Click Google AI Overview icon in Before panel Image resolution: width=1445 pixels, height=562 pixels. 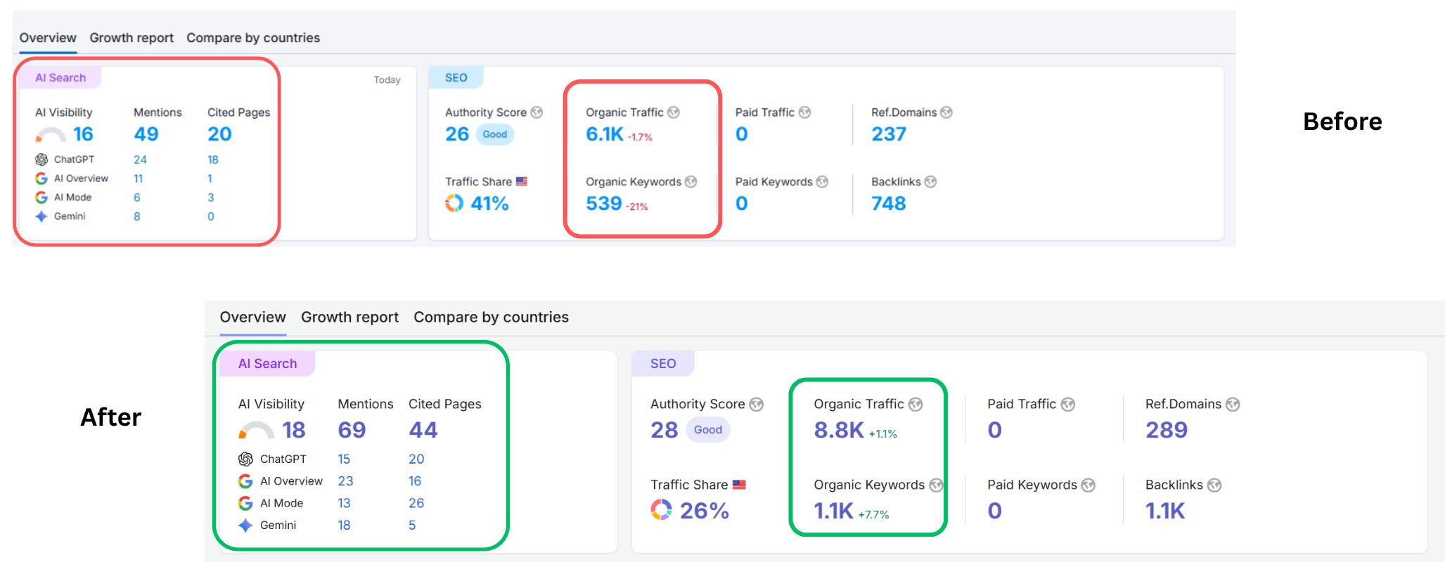(41, 178)
